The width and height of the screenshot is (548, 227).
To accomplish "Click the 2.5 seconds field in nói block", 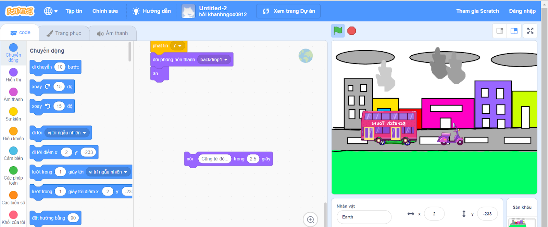I will click(x=253, y=159).
